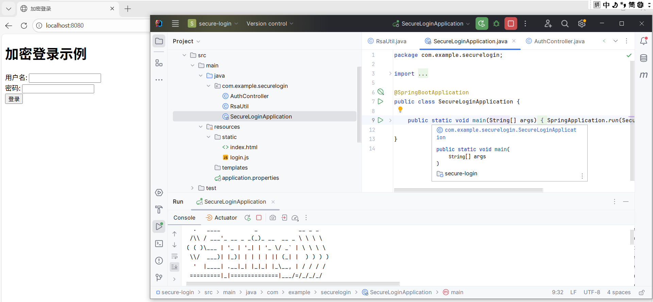Viewport: 653px width, 302px height.
Task: Click UTF-8 encoding in status bar
Action: (592, 292)
